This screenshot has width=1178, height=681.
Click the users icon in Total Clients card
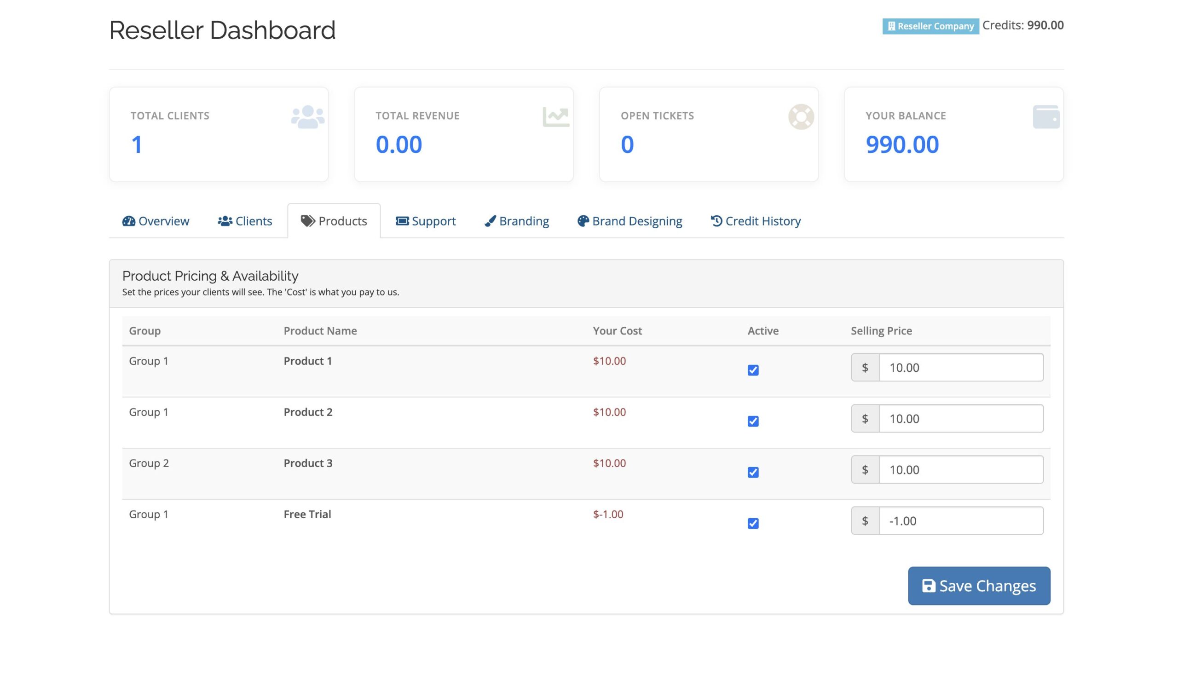(307, 116)
